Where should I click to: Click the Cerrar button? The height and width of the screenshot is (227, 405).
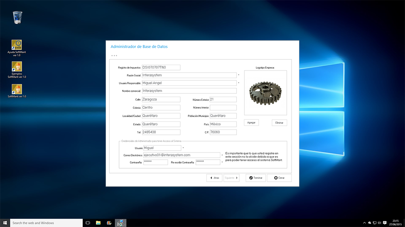pyautogui.click(x=279, y=178)
